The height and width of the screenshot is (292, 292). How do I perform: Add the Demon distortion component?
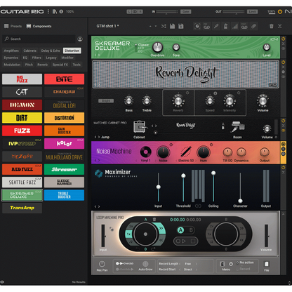[x=22, y=105]
